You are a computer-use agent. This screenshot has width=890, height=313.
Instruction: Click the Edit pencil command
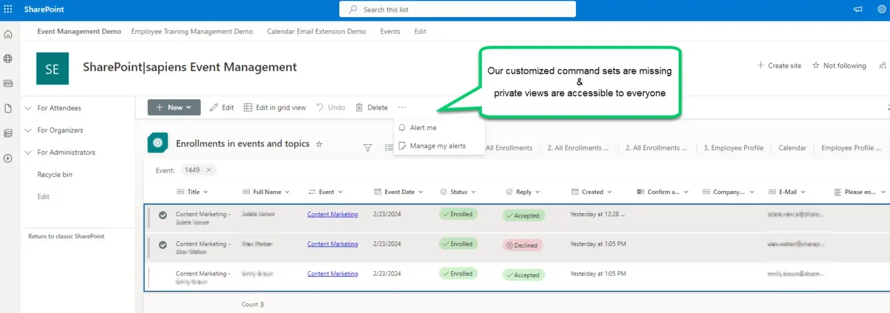click(x=221, y=107)
